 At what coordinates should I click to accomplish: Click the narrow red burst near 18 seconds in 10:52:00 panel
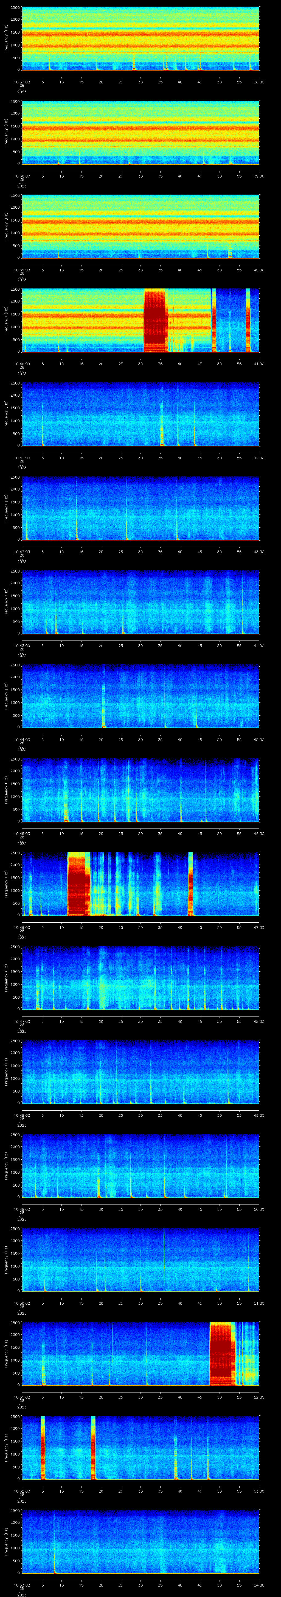pos(93,1448)
